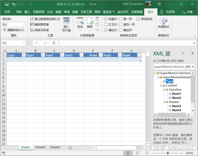Select Num2 element in XML tree
198x156 pixels.
[x=177, y=98]
